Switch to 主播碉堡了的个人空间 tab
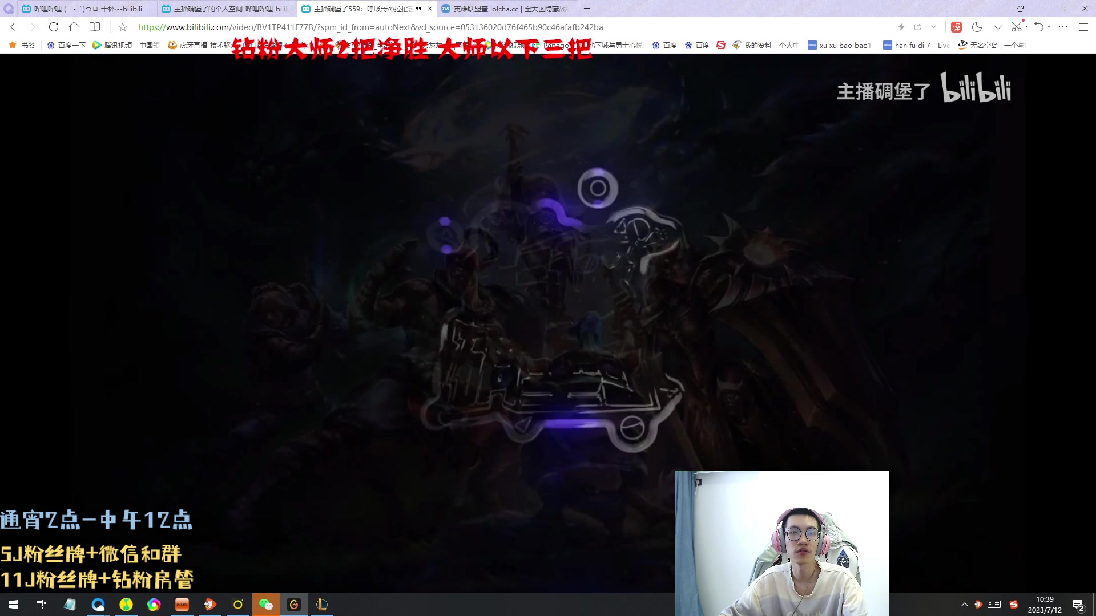Screen dimensions: 1096x616 pyautogui.click(x=228, y=9)
